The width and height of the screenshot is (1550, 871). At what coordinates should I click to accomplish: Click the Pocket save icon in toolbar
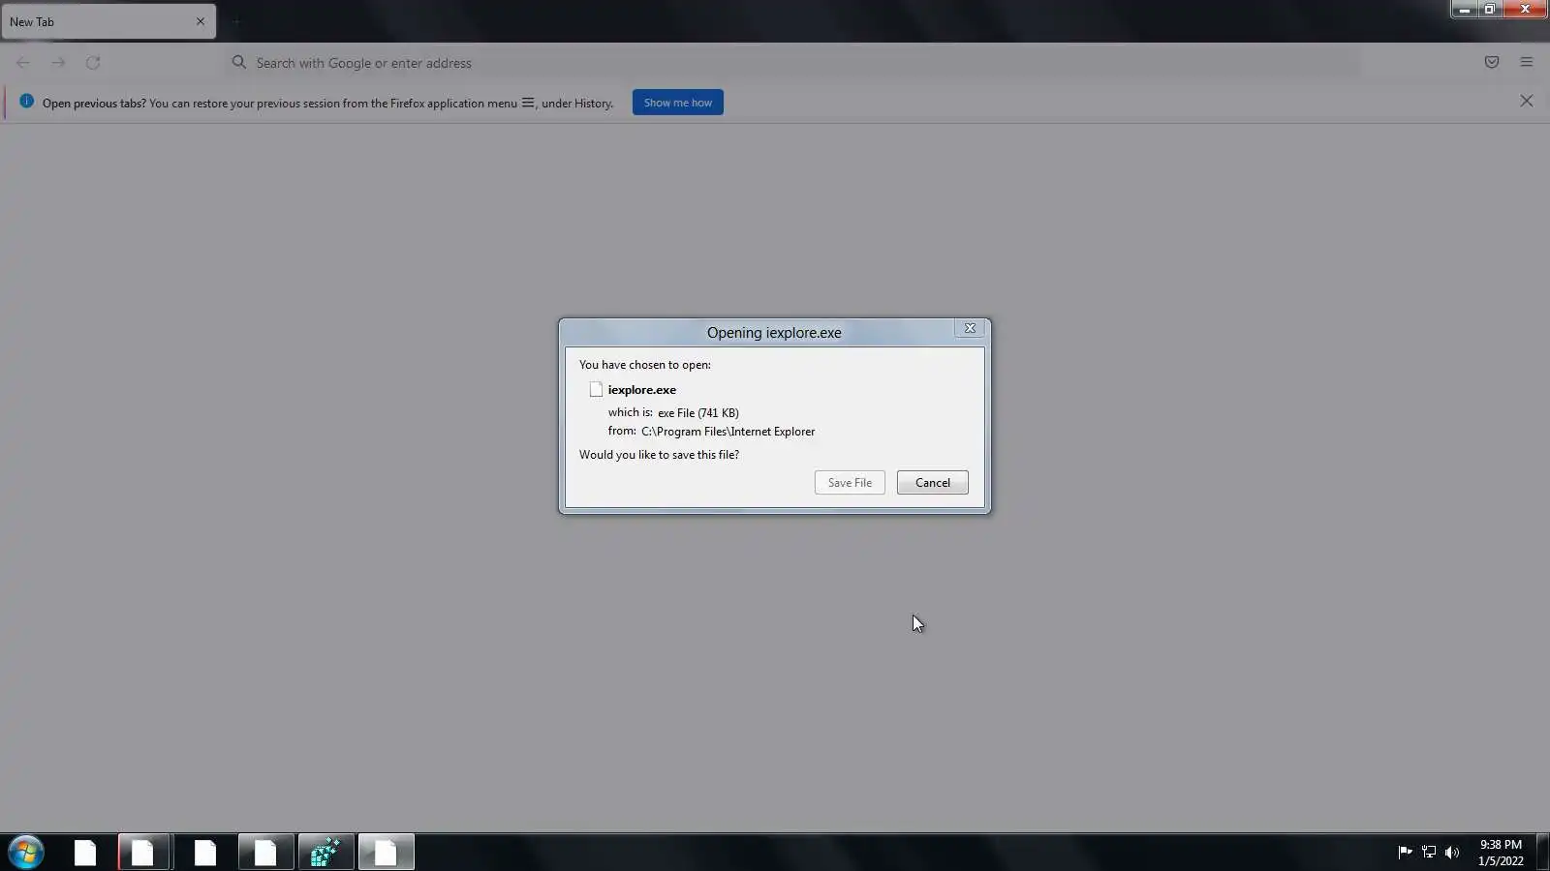point(1492,63)
